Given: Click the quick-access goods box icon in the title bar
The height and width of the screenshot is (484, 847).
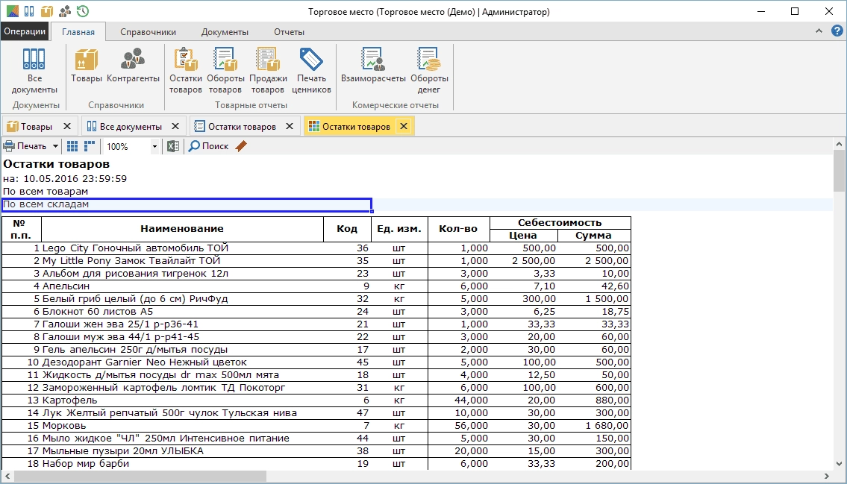Looking at the screenshot, I should [x=47, y=10].
